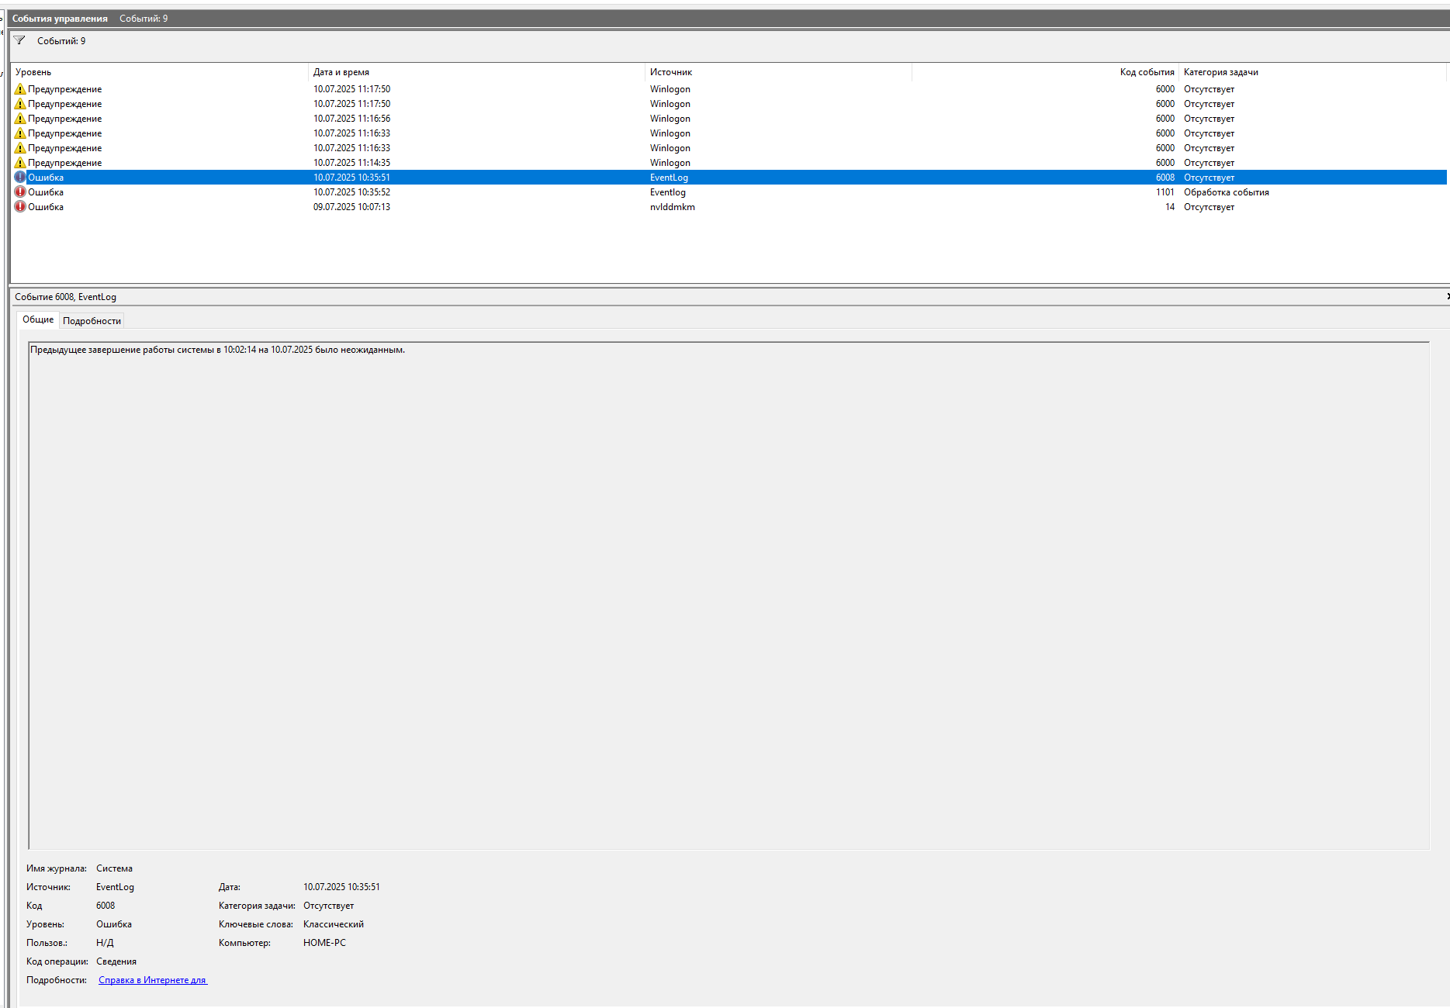Click error icon of Eventlog 1101 row
Screen dimensions: 1450x1008
[20, 192]
